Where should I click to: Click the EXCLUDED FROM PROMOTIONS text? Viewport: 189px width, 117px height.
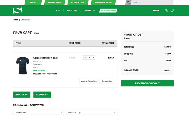pyautogui.click(x=45, y=74)
